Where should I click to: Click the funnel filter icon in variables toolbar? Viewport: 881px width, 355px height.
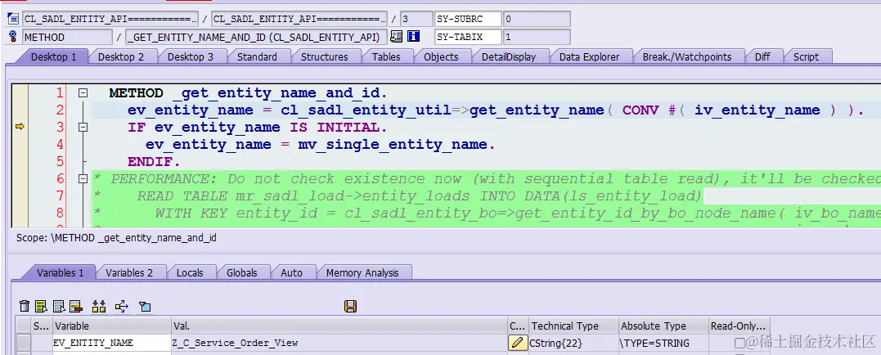point(145,307)
